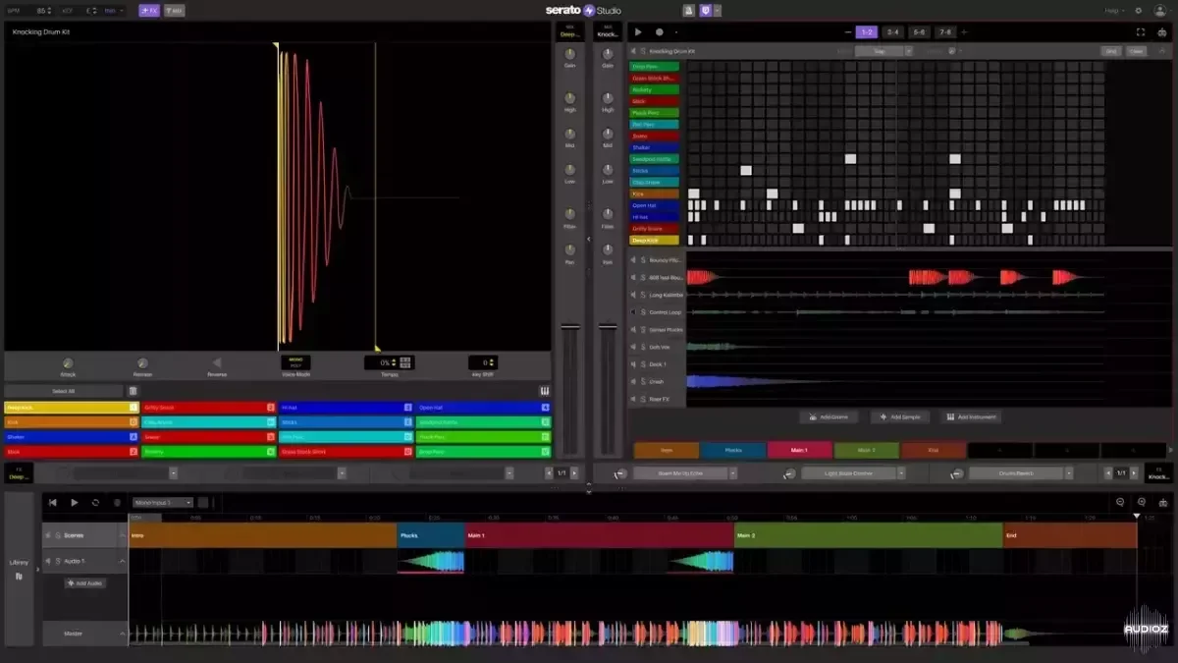
Task: Turn the High knob on first mixer channel
Action: point(569,98)
